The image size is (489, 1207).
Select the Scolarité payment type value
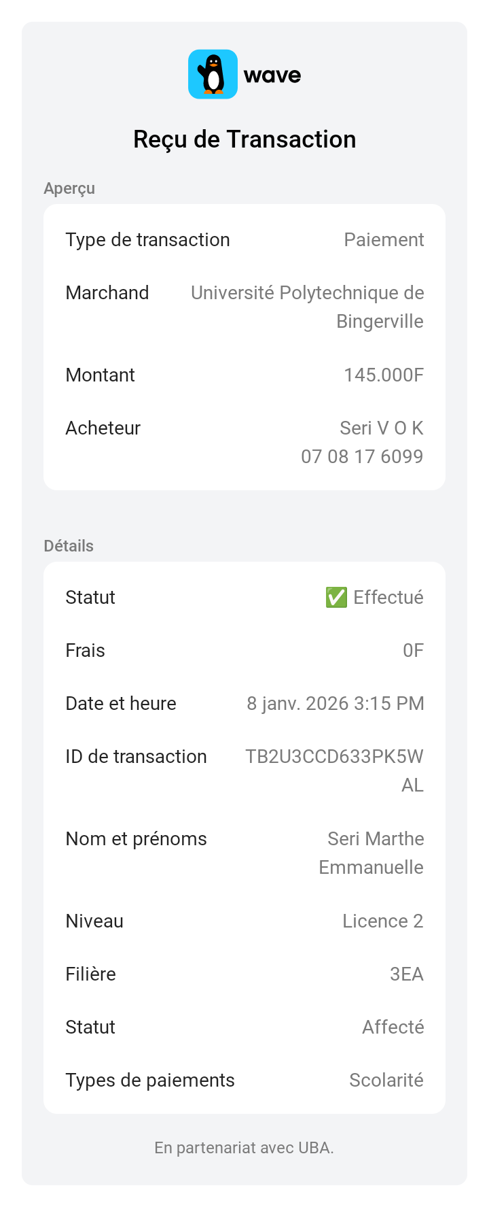(x=386, y=1080)
